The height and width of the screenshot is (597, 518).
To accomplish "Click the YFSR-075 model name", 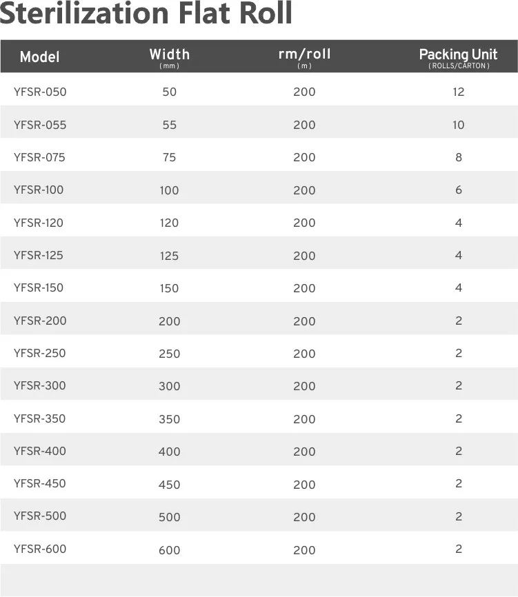I will (39, 157).
